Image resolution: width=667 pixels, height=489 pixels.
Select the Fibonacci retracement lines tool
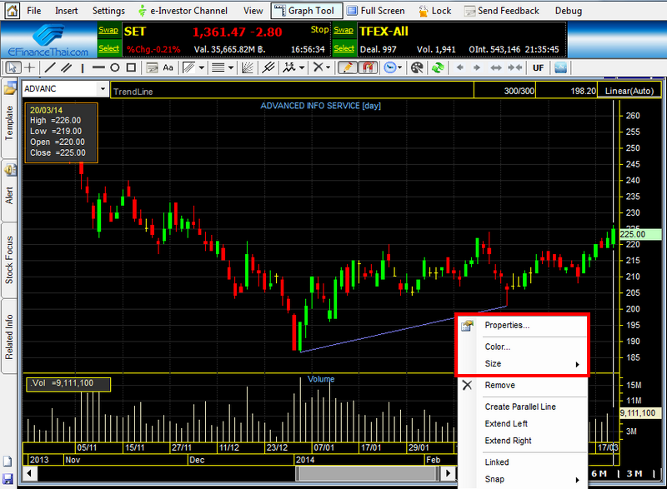coord(218,67)
